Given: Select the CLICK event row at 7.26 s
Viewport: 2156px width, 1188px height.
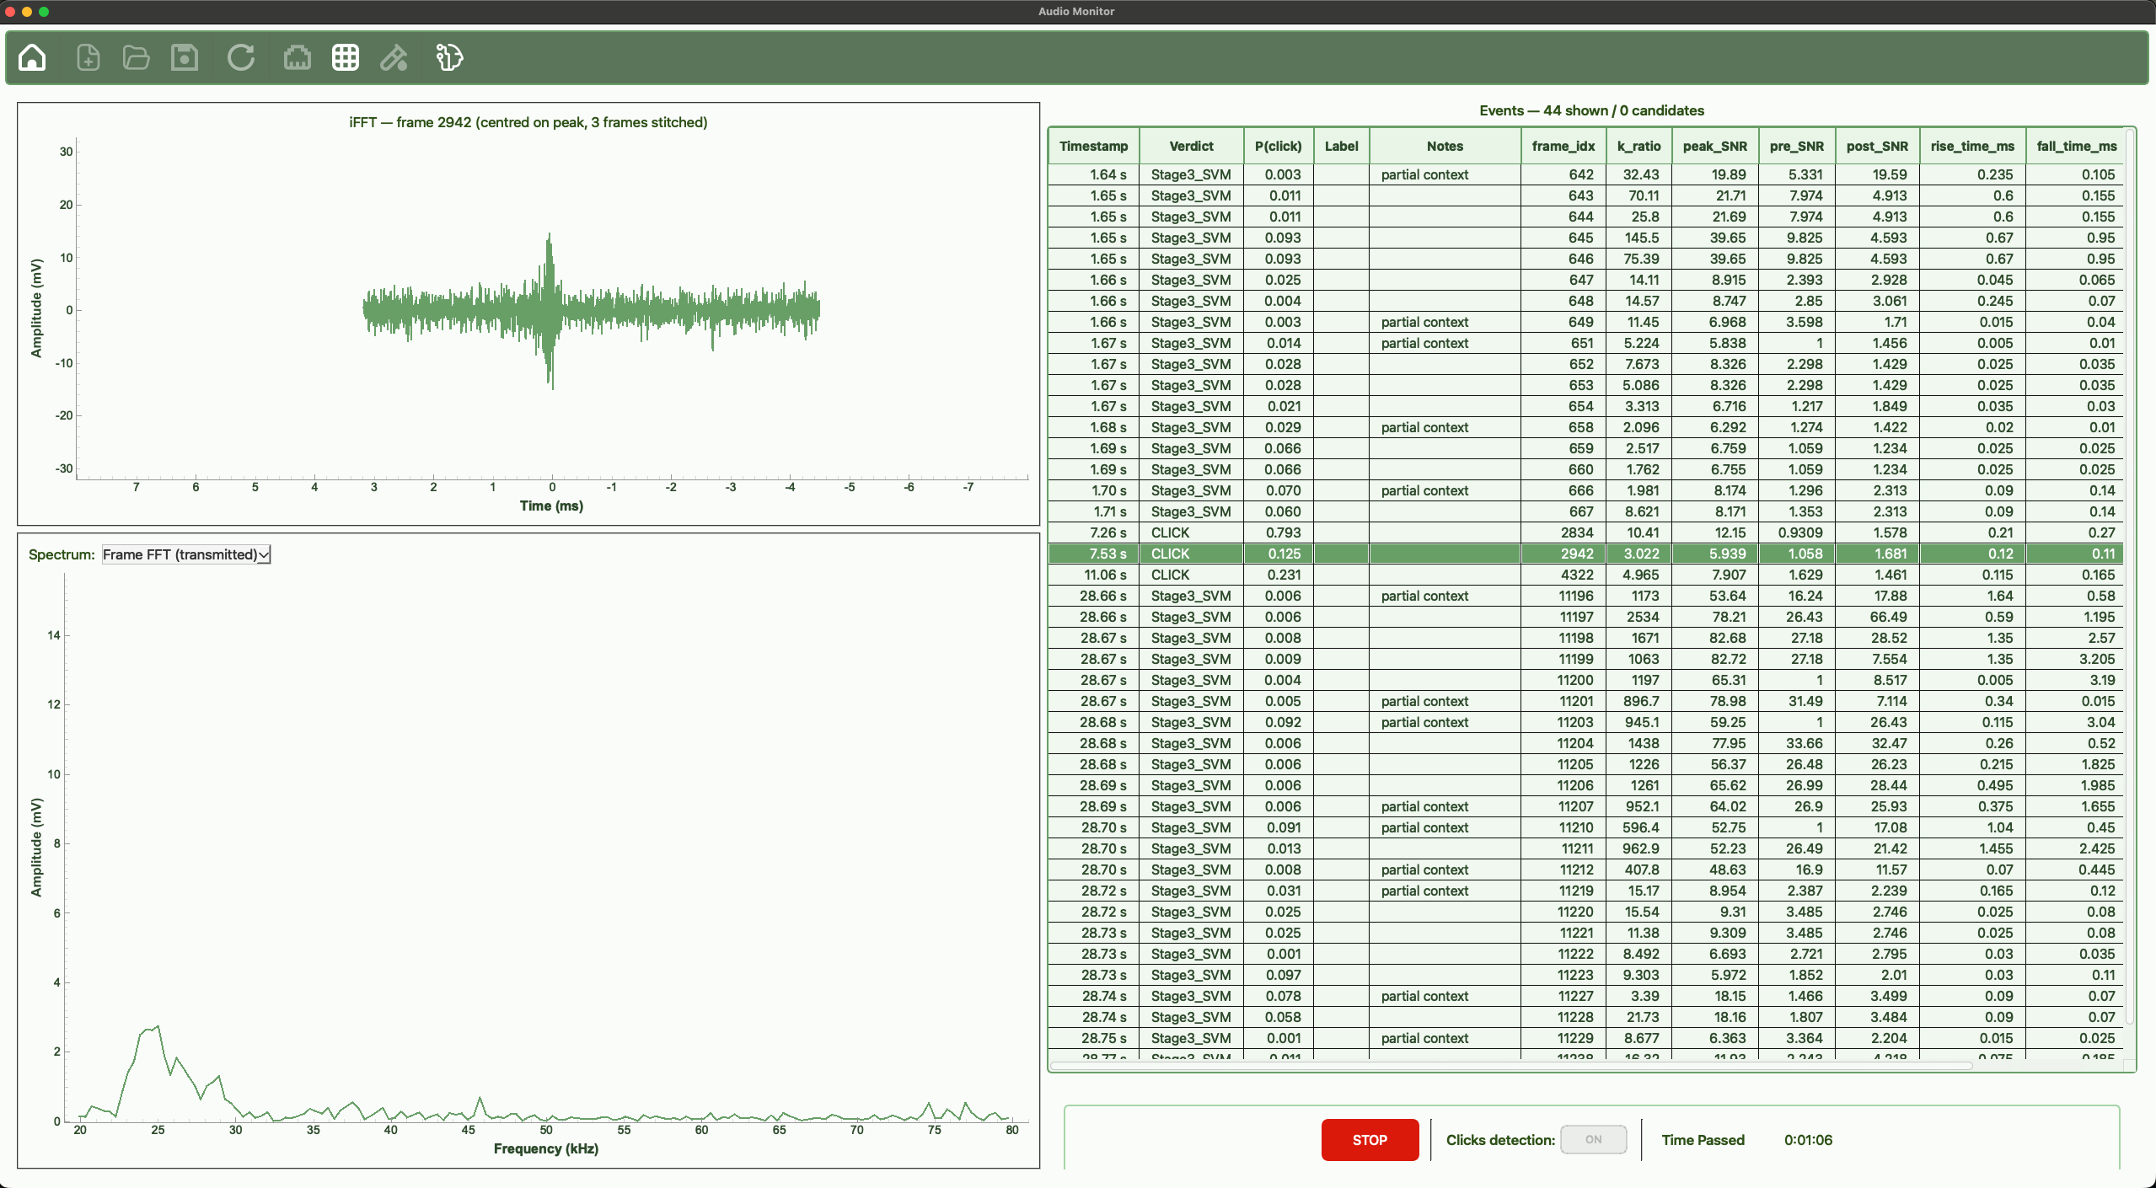Looking at the screenshot, I should click(x=1585, y=532).
